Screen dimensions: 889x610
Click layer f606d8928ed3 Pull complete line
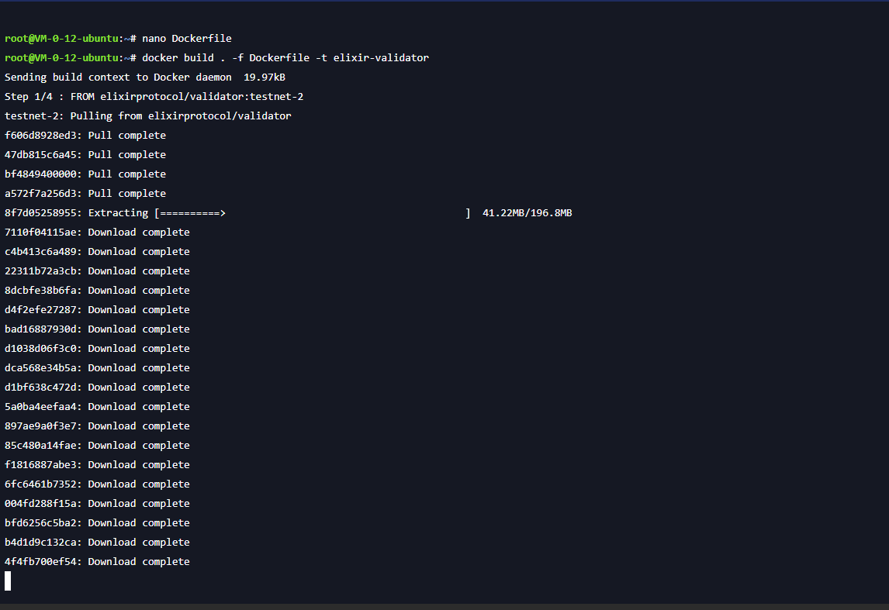pyautogui.click(x=85, y=136)
